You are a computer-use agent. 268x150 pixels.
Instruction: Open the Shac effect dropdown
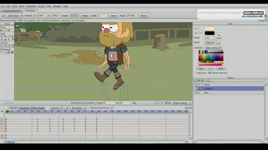pos(209,42)
